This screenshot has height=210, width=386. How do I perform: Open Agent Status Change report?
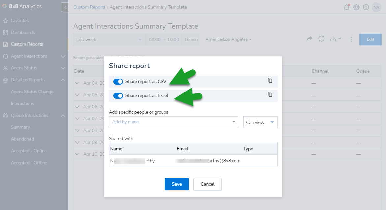click(x=32, y=92)
